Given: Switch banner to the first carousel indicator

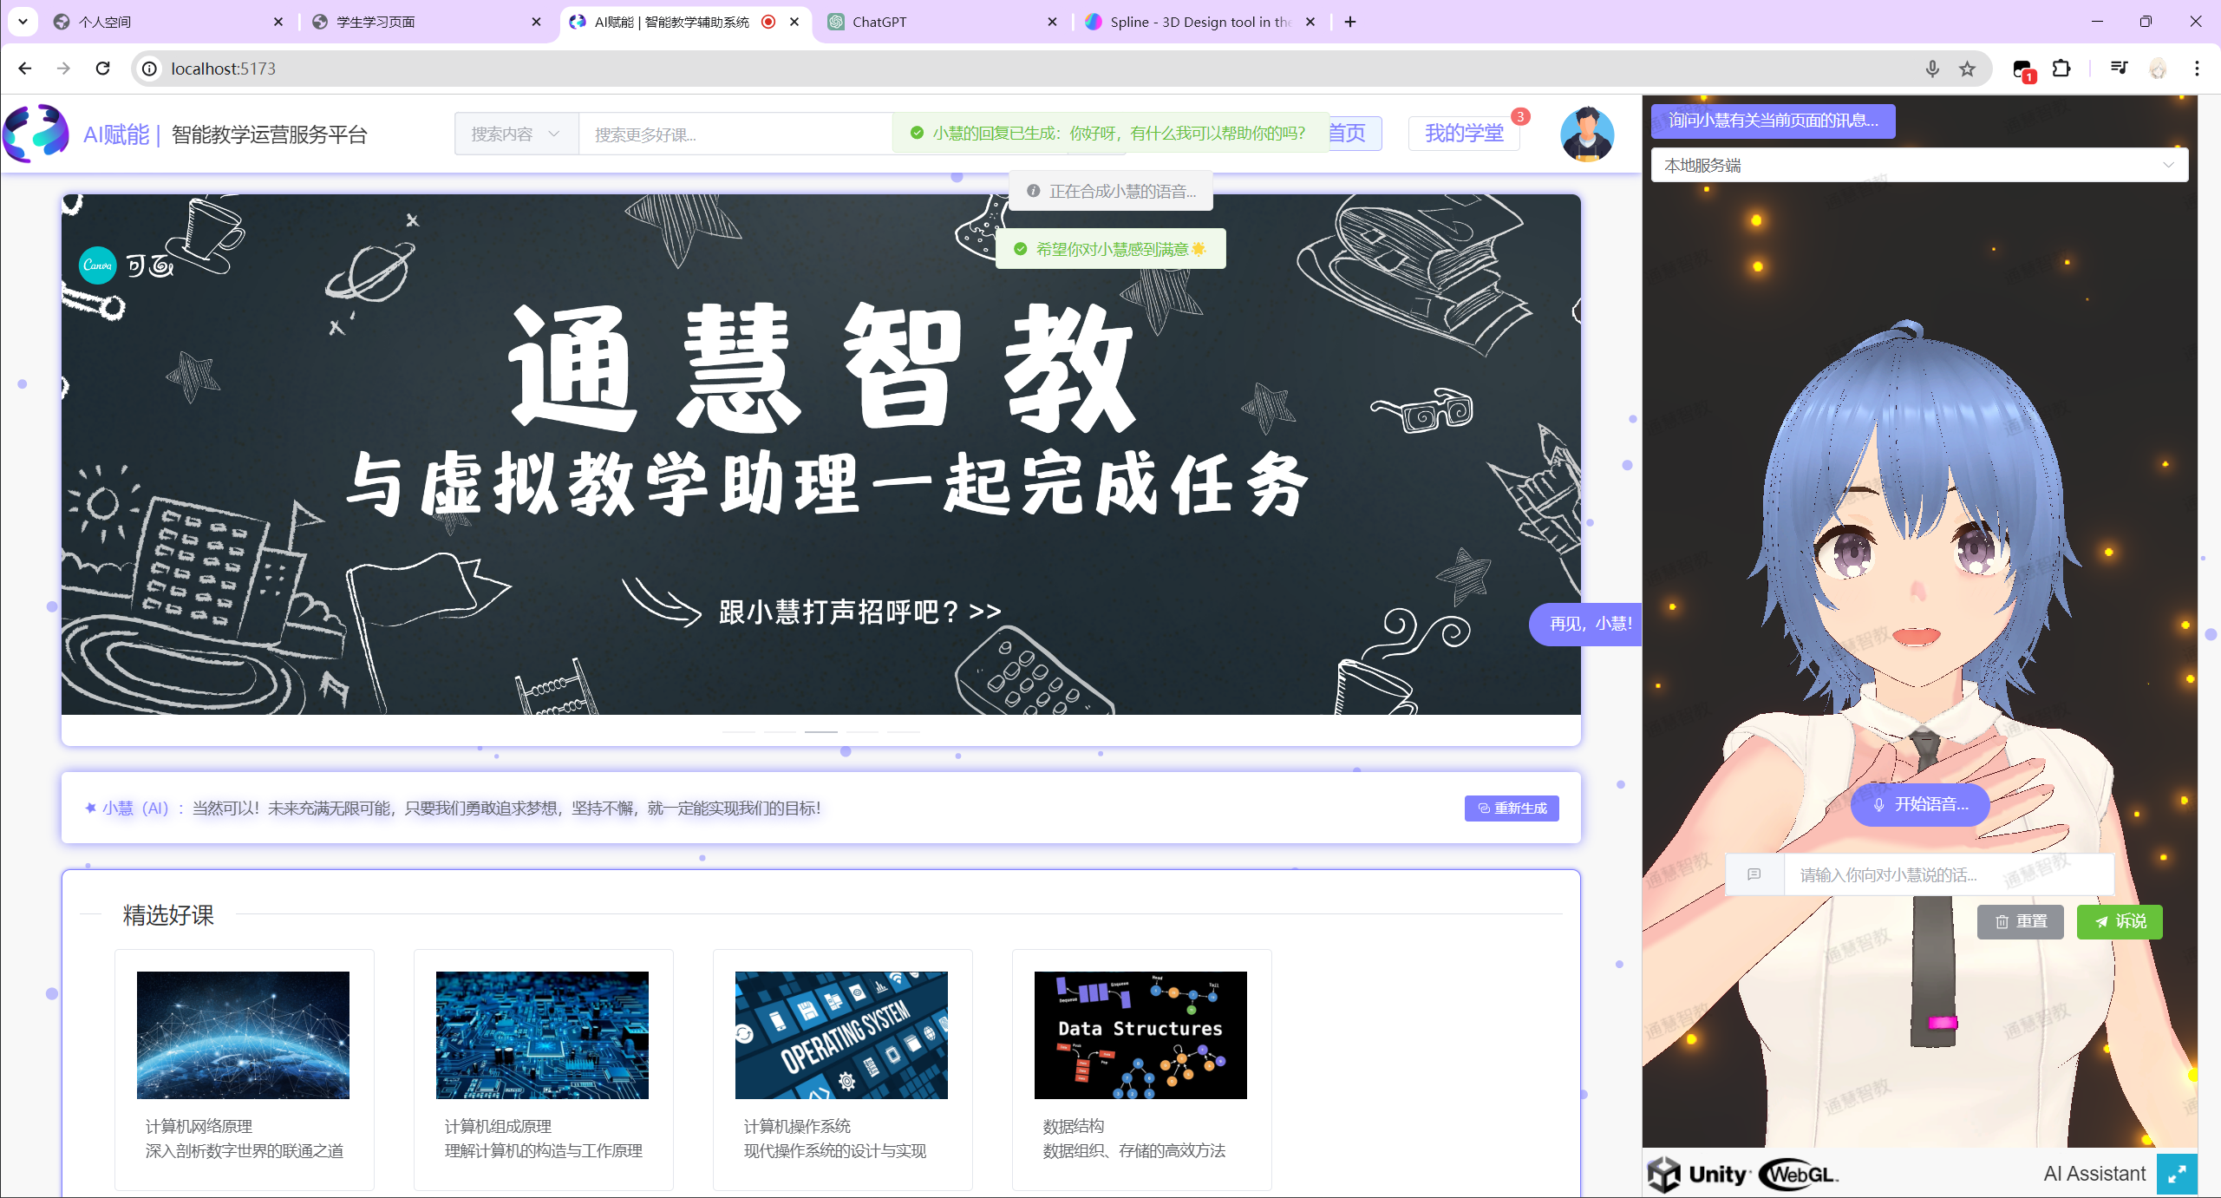Looking at the screenshot, I should click(x=738, y=732).
